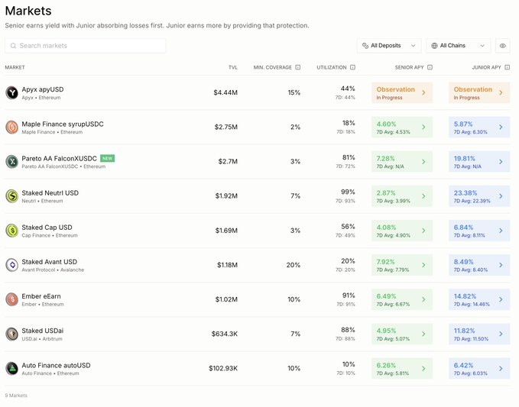Sort by UTILIZATION column header
Screen dimensions: 519x407
coord(332,67)
